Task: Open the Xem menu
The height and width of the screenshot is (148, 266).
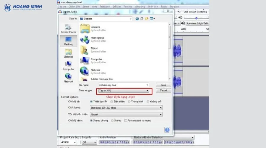Action: (94, 7)
